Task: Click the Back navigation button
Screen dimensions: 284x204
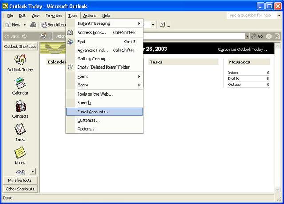Action: (x=12, y=36)
